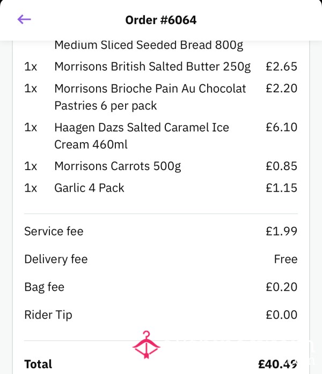Viewport: 322px width, 374px height.
Task: Tap the Delivery fee row label
Action: [x=56, y=259]
